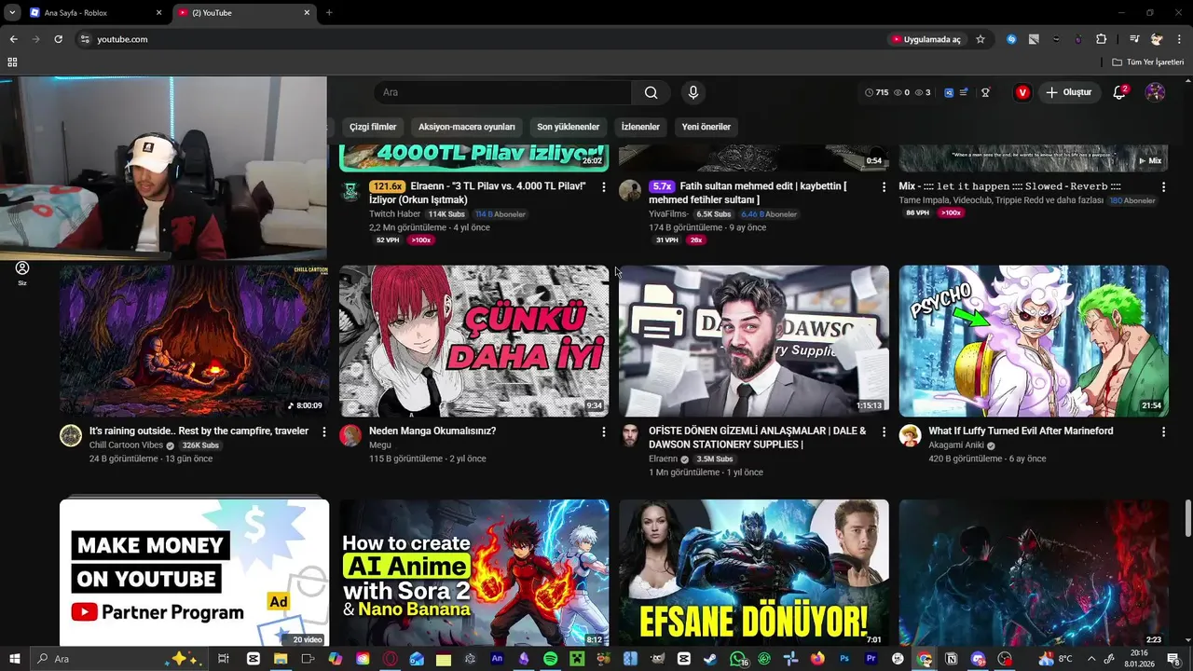Open the 'ÇÜNKÜ DAHA İYİ' manga thumbnail
1193x671 pixels.
[x=473, y=340]
